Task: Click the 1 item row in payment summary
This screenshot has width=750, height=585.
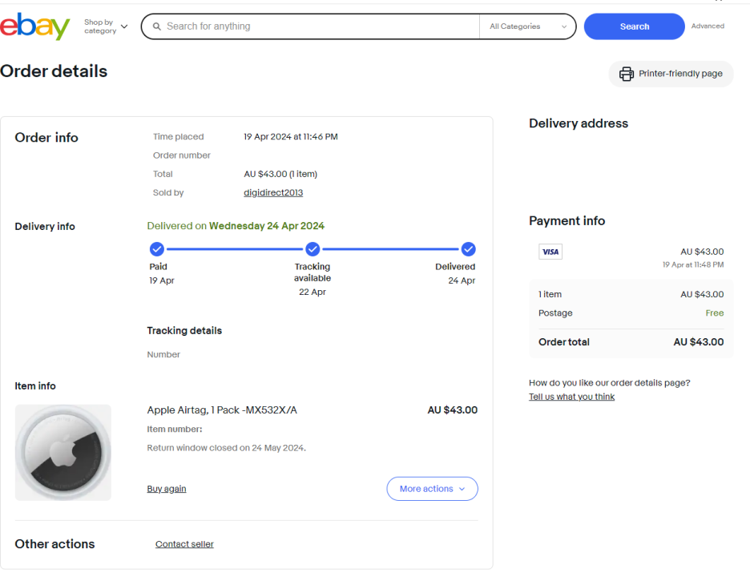Action: [x=631, y=294]
